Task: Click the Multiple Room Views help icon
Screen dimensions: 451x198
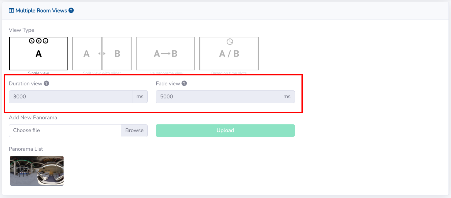Action: pos(71,10)
